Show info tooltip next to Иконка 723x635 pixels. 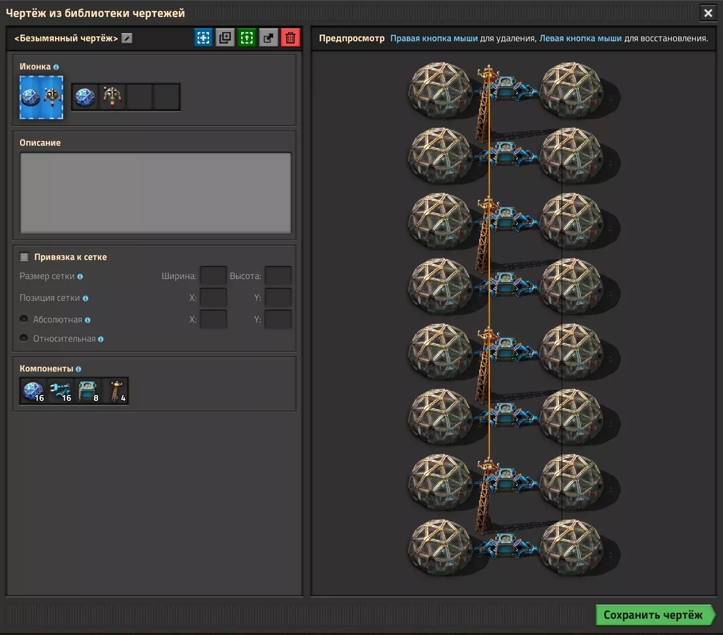pos(56,67)
